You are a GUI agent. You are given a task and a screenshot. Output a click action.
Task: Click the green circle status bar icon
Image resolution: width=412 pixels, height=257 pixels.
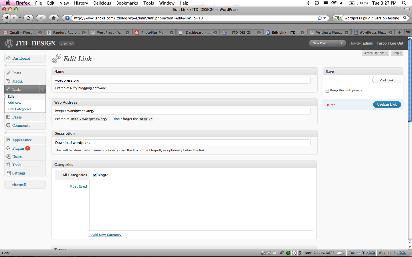tap(288, 253)
